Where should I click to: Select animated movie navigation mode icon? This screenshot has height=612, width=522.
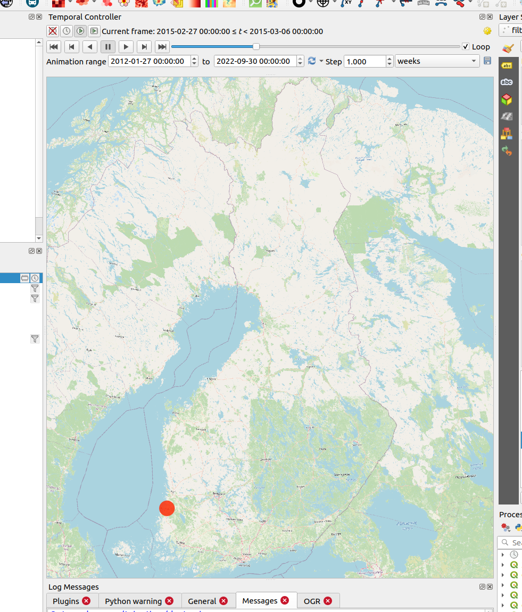click(94, 31)
